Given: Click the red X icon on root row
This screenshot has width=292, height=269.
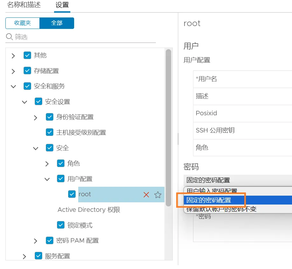Looking at the screenshot, I should tap(146, 195).
